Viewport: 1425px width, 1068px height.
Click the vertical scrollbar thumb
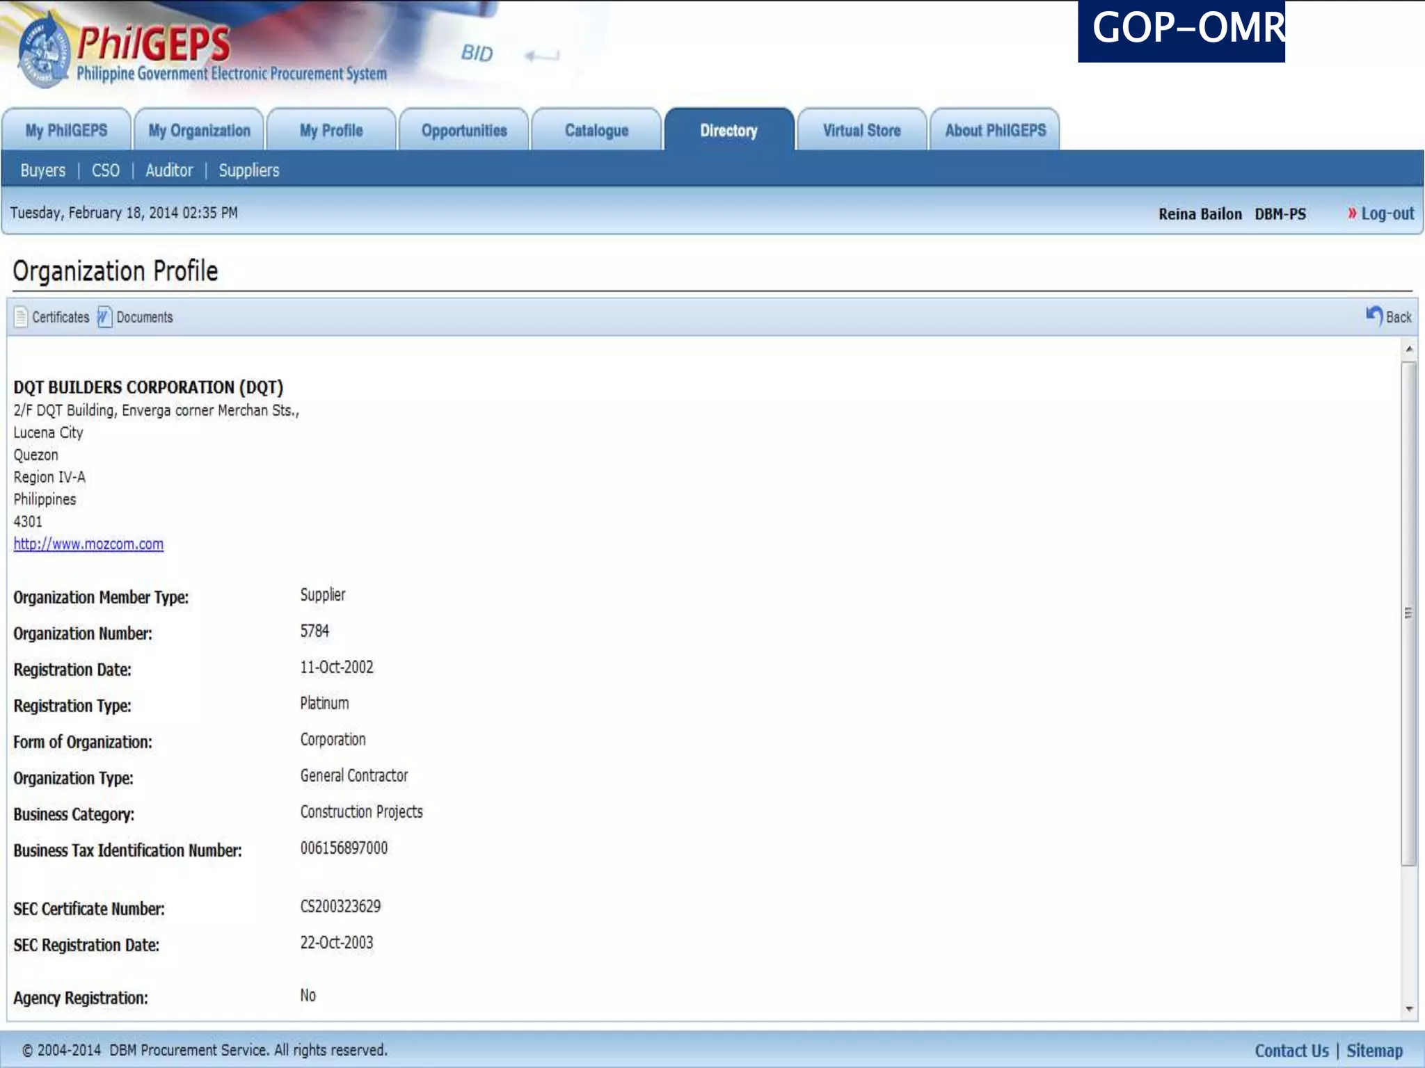point(1408,612)
